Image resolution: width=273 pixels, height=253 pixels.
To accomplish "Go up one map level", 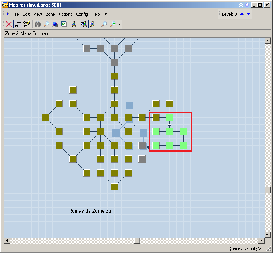I will tap(242, 14).
